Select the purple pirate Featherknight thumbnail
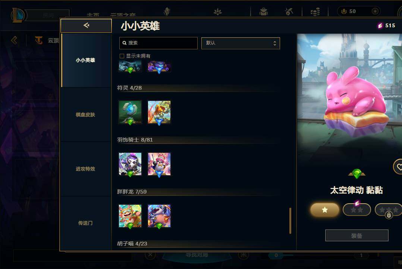The height and width of the screenshot is (269, 402). [x=130, y=164]
